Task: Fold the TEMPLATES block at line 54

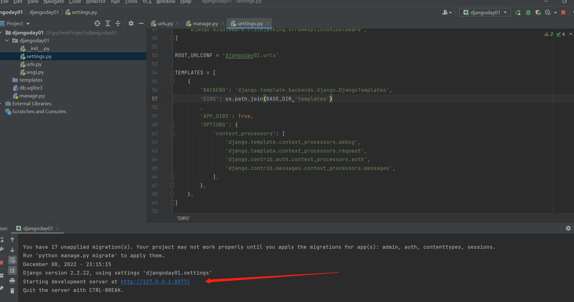Action: pyautogui.click(x=172, y=73)
